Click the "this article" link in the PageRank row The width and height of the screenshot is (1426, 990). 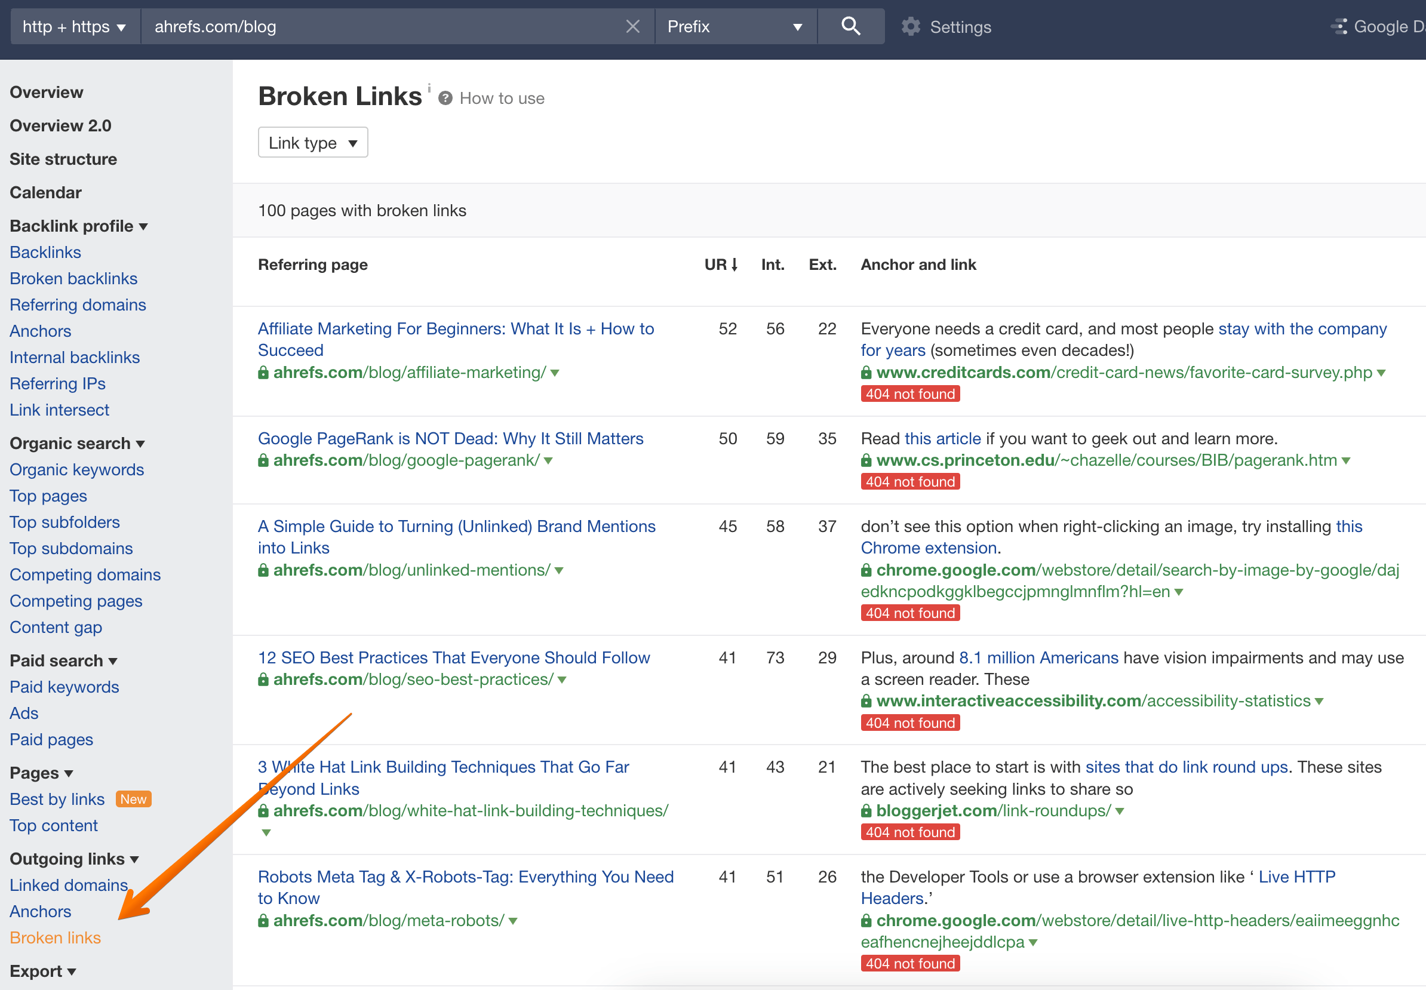(x=942, y=438)
